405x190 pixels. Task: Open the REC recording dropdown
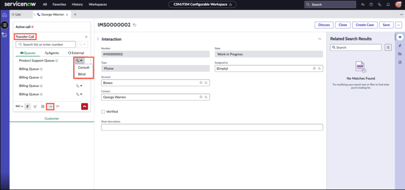(19, 107)
